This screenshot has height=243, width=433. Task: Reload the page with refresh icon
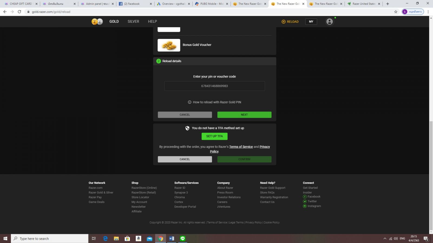(19, 12)
